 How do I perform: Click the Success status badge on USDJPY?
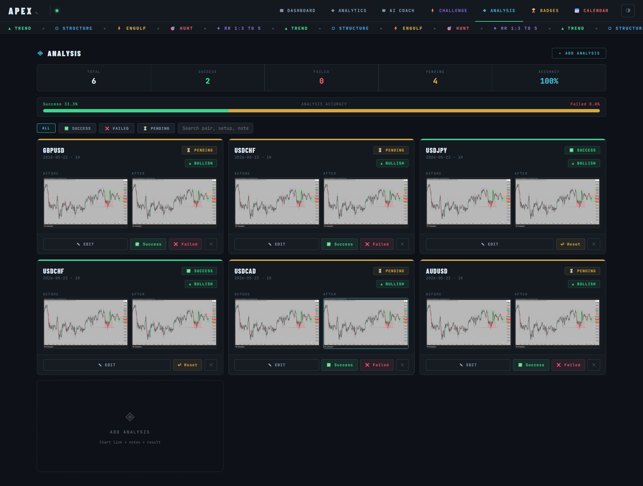click(582, 150)
